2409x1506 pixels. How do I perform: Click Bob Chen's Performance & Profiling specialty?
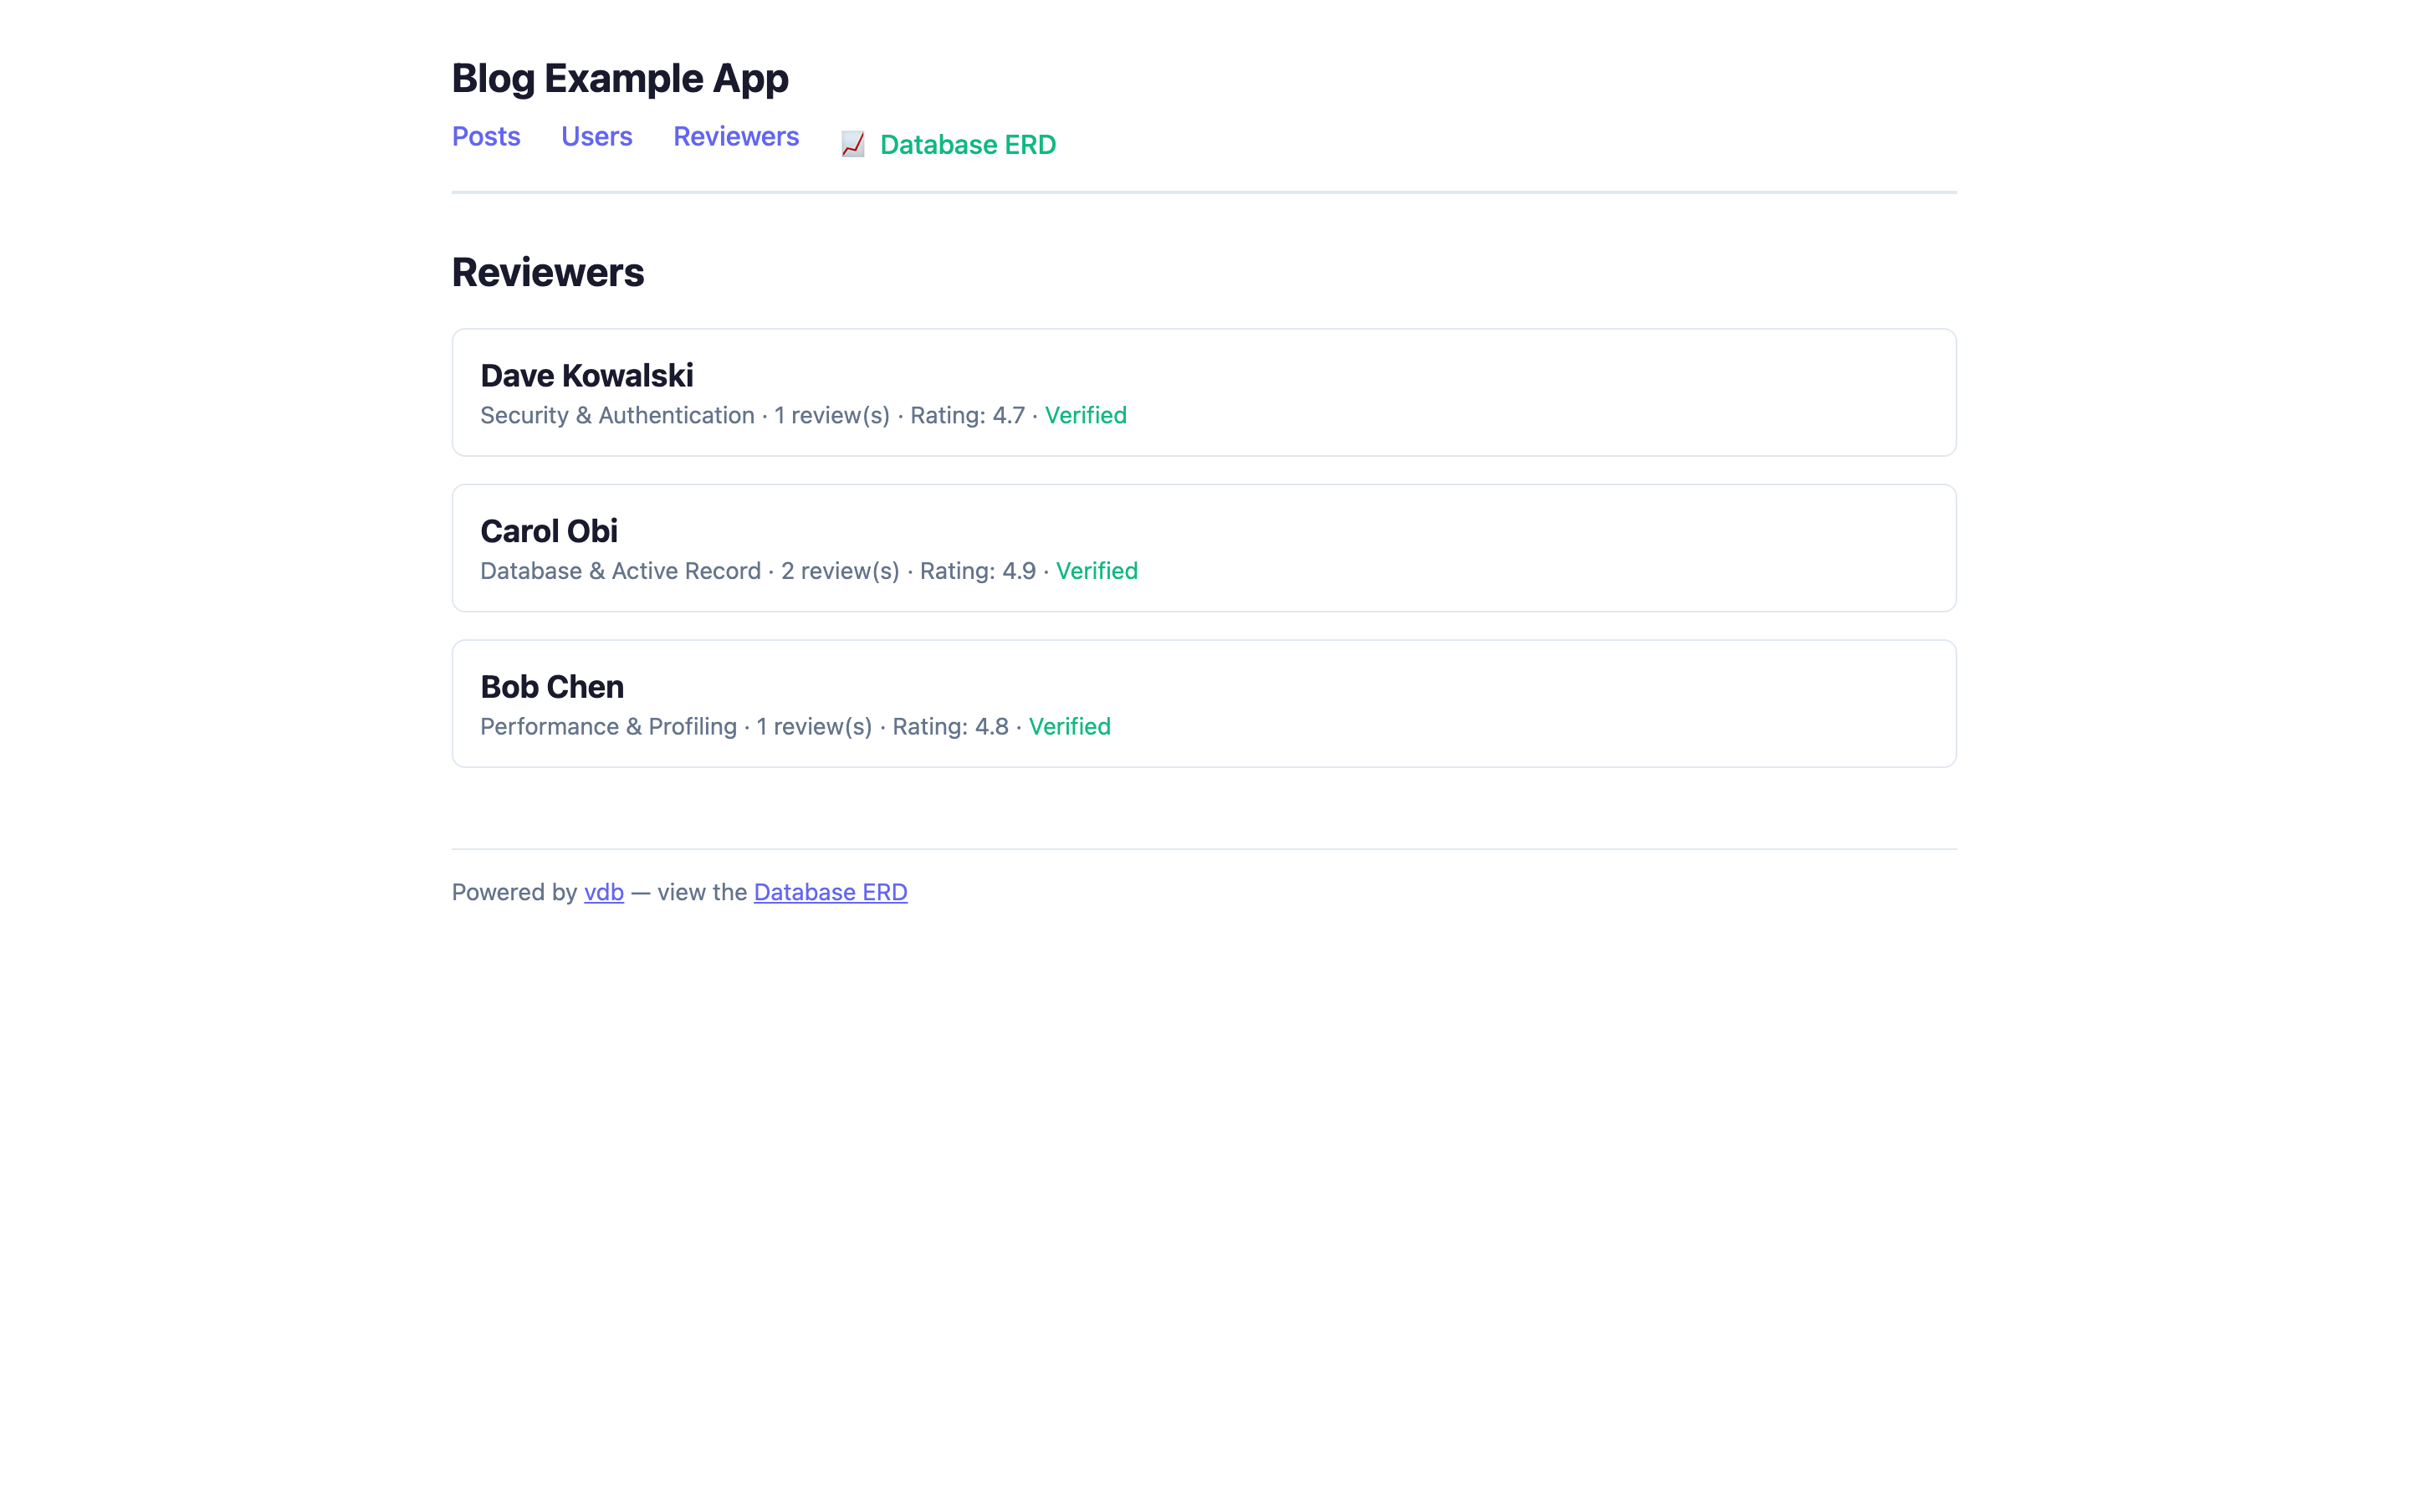pyautogui.click(x=607, y=726)
